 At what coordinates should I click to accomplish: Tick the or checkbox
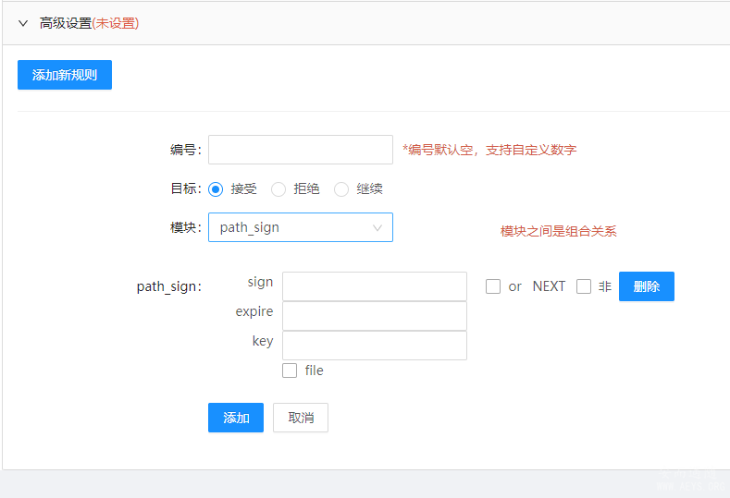pos(493,286)
